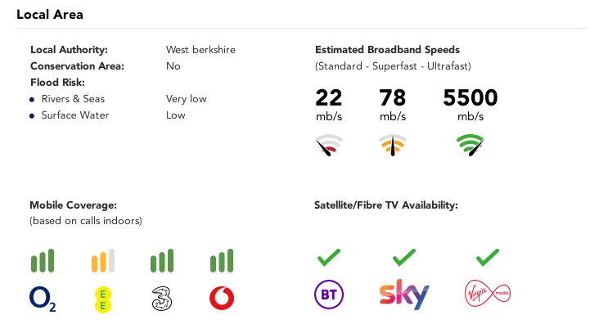Click the red Vodafone logo
This screenshot has width=599, height=324.
(222, 298)
